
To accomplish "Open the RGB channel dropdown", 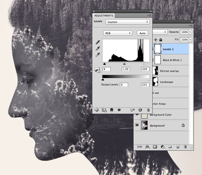I will click(117, 33).
